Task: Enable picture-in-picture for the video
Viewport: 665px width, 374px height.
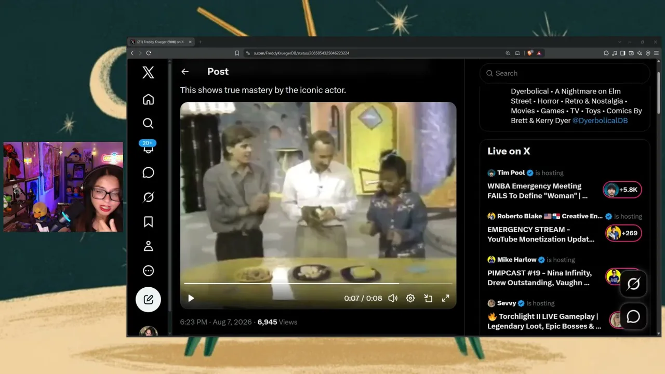Action: [428, 298]
